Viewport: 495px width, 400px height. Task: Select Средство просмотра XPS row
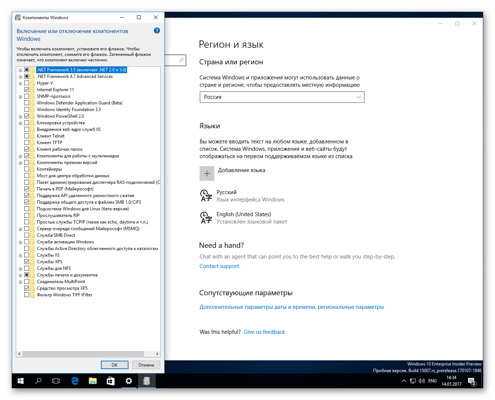pos(62,288)
